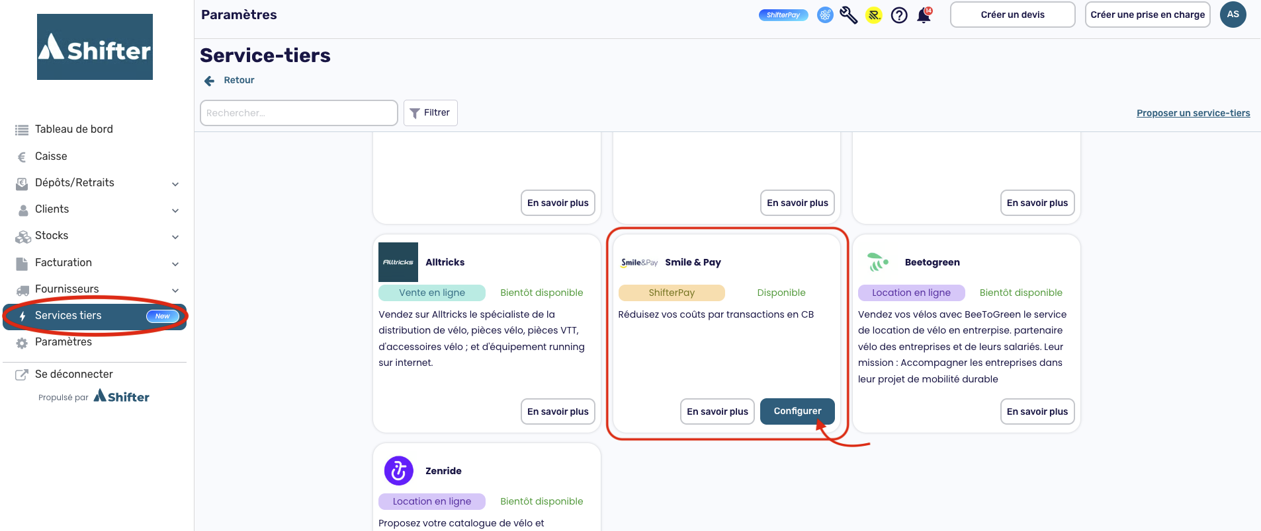1261x531 pixels.
Task: Click the Clients person icon
Action: click(x=23, y=210)
